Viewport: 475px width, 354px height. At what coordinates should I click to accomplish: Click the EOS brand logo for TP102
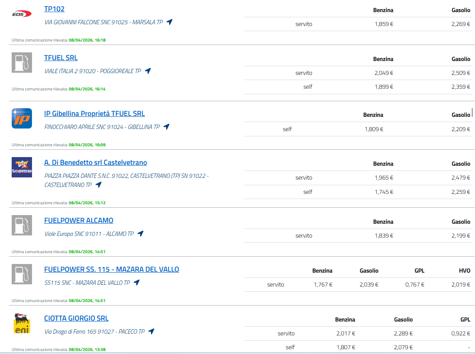point(22,14)
